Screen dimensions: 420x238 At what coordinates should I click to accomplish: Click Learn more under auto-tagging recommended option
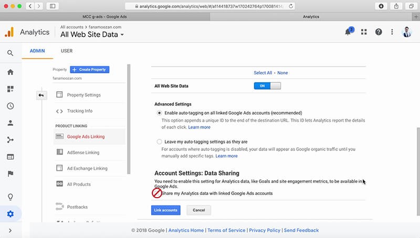[x=199, y=127]
